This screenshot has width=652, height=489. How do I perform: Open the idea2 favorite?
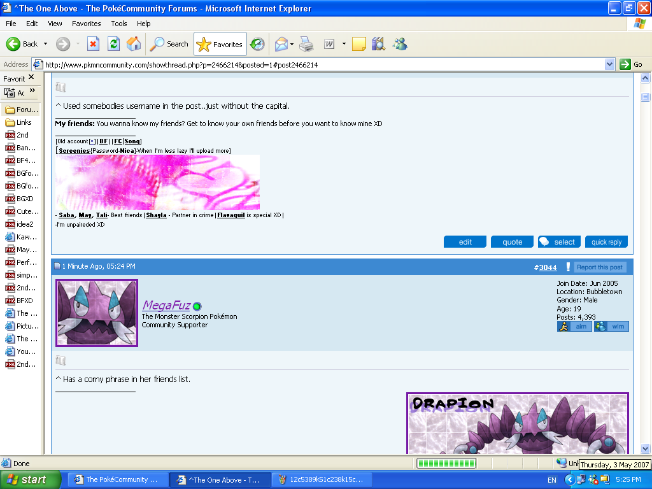(x=19, y=224)
